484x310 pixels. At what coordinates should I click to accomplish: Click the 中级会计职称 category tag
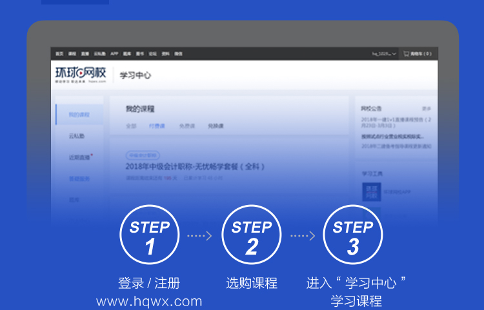[x=143, y=155]
